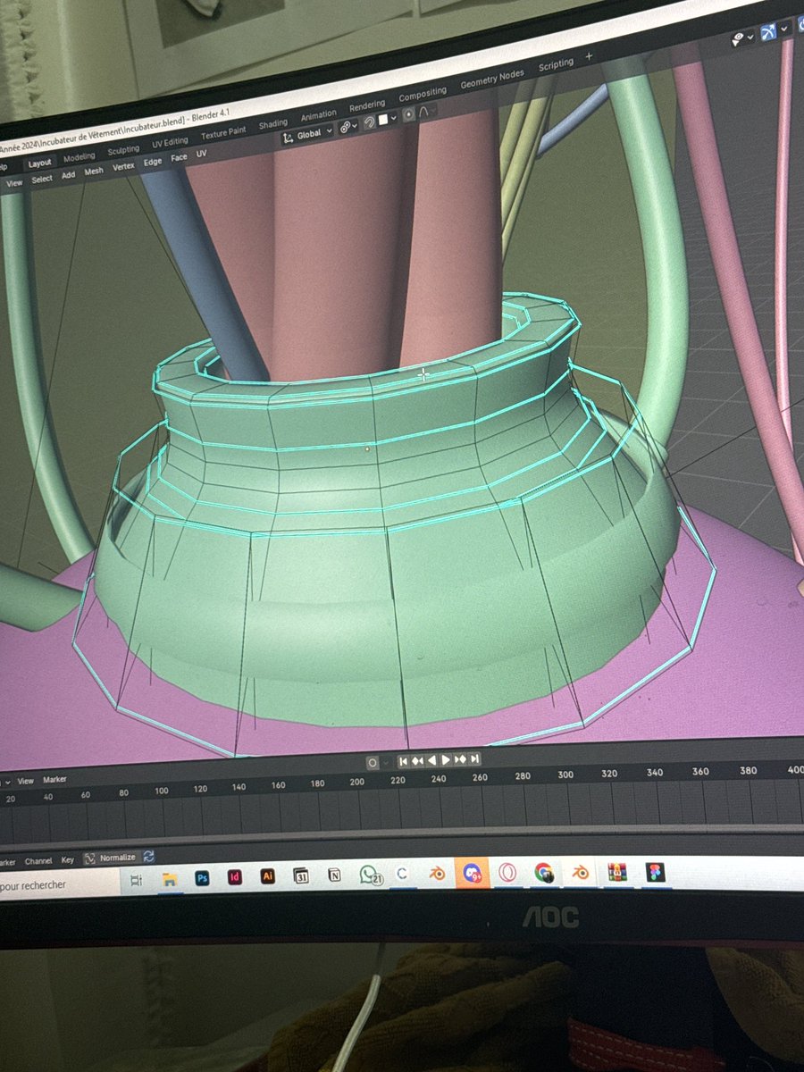804x1072 pixels.
Task: Open the UV menu
Action: point(201,154)
